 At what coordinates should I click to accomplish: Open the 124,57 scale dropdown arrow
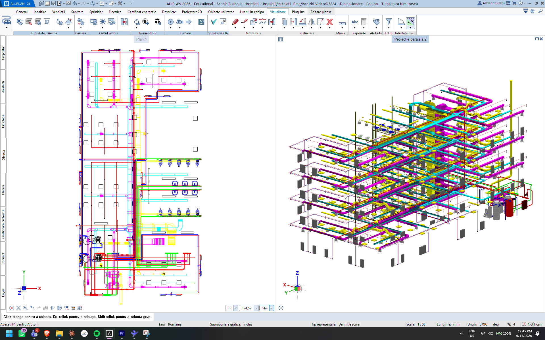[x=256, y=308]
